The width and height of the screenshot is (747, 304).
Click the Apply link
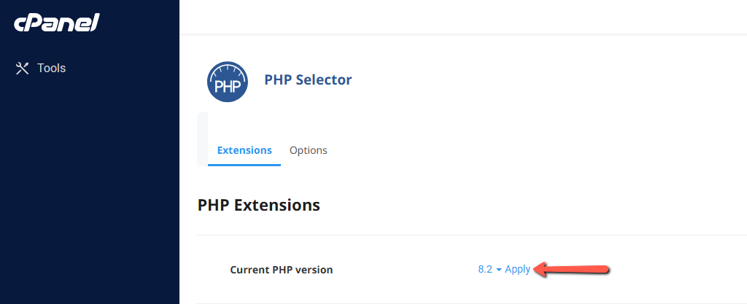[x=517, y=269]
